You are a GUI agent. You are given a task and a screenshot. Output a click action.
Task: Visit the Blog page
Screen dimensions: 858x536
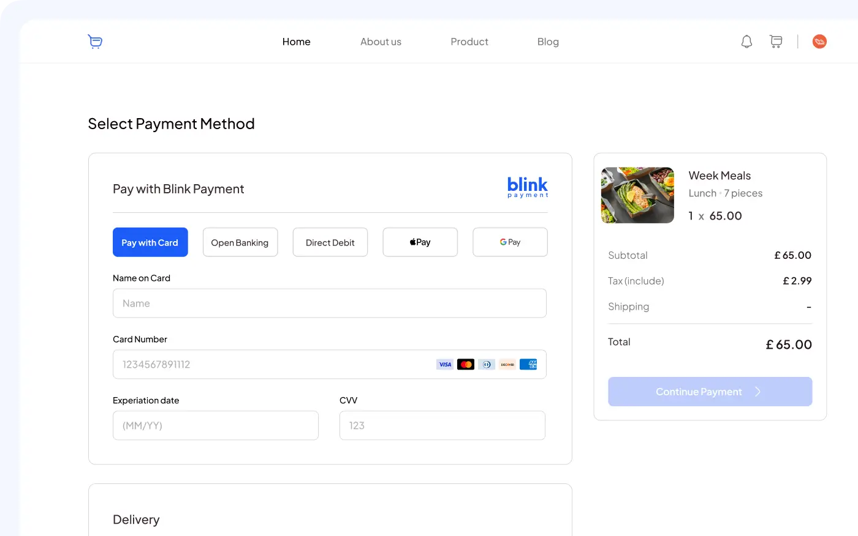(x=548, y=42)
